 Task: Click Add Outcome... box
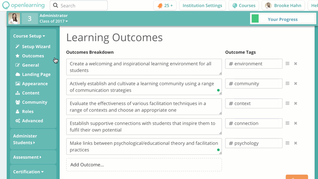144,165
